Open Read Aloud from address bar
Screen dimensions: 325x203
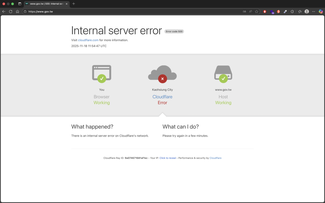point(250,11)
